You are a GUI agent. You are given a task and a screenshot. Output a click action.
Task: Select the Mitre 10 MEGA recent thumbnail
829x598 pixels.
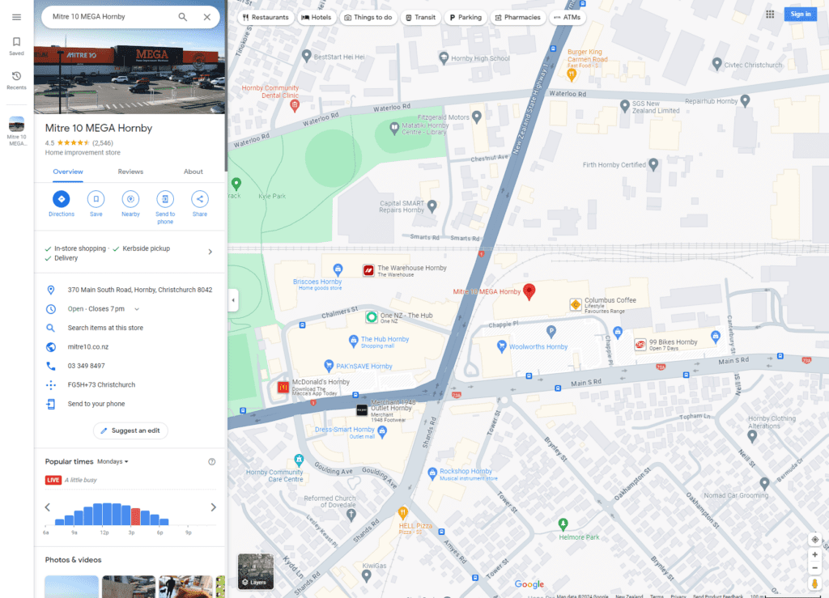point(16,131)
